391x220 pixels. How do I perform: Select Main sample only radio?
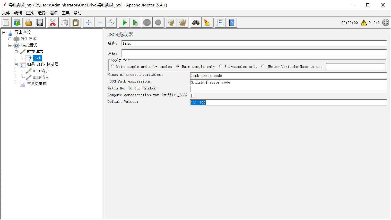[x=178, y=66]
